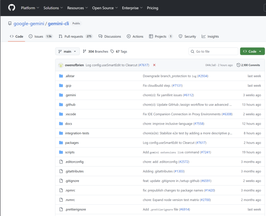The height and width of the screenshot is (216, 266).
Task: Expand the Enterprise menu
Action: coord(132,8)
